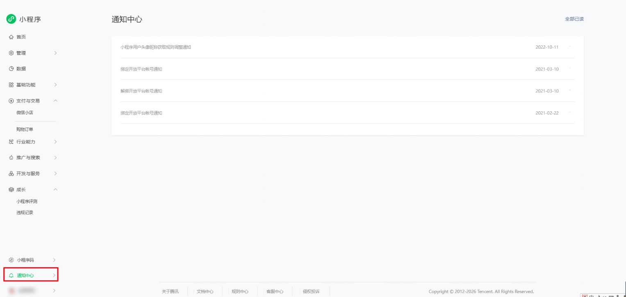Expand the 基础功能 submenu chevron
This screenshot has height=297, width=626.
tap(55, 85)
